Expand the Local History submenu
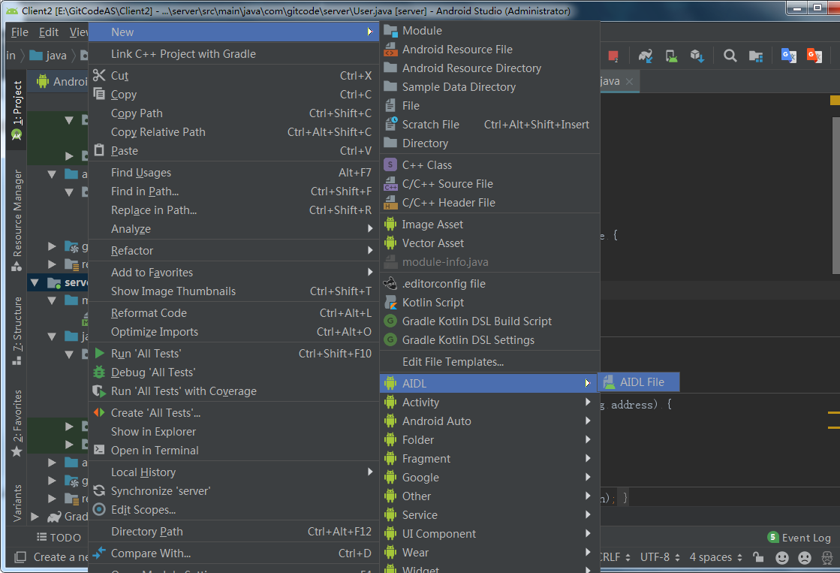 click(x=234, y=472)
